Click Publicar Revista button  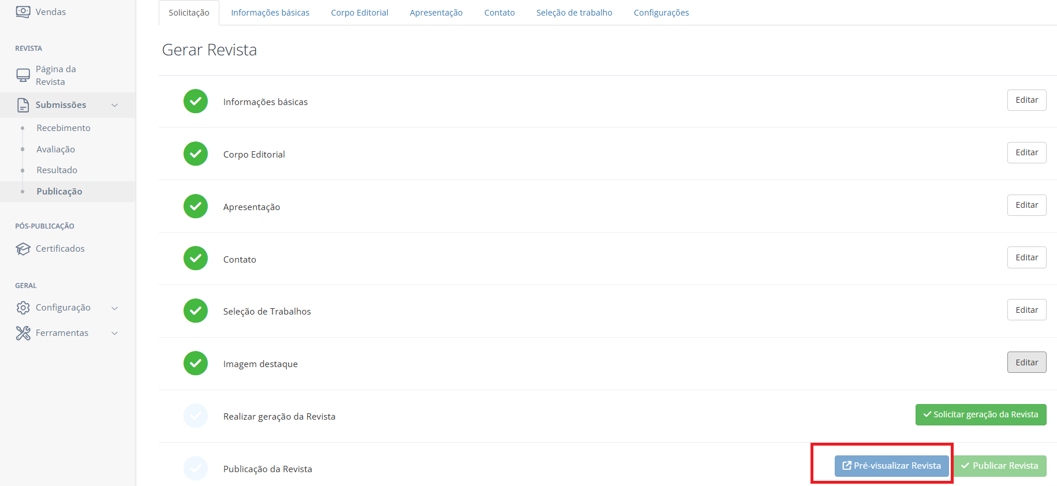coord(999,466)
